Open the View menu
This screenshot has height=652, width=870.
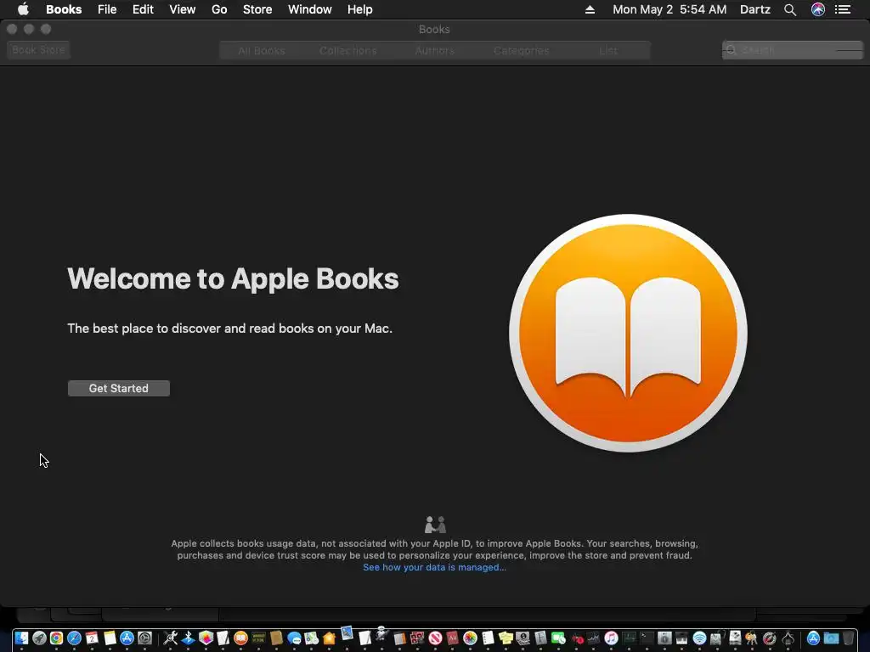[183, 9]
